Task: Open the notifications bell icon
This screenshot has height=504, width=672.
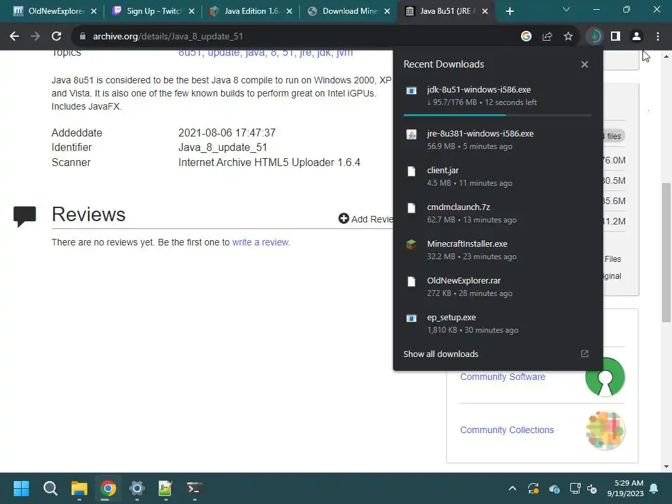Action: click(654, 488)
